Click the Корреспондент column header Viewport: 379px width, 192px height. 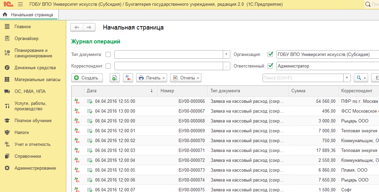tap(359, 91)
